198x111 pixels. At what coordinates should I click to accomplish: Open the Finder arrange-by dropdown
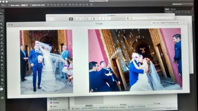pos(88,19)
